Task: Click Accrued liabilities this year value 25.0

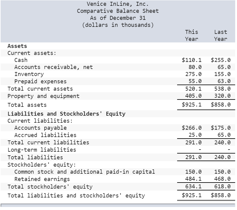Action: pos(195,135)
